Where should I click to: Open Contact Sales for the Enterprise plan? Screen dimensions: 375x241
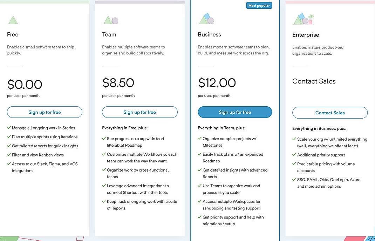coord(330,113)
